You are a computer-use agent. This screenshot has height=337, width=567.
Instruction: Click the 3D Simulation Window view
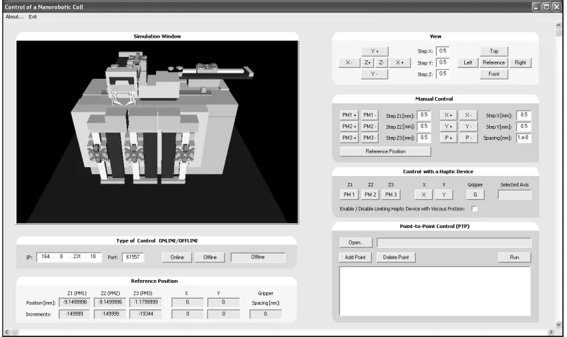pos(157,132)
